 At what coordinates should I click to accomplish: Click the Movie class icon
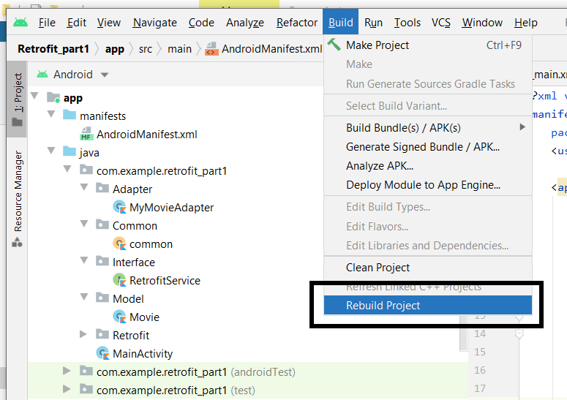tap(119, 317)
